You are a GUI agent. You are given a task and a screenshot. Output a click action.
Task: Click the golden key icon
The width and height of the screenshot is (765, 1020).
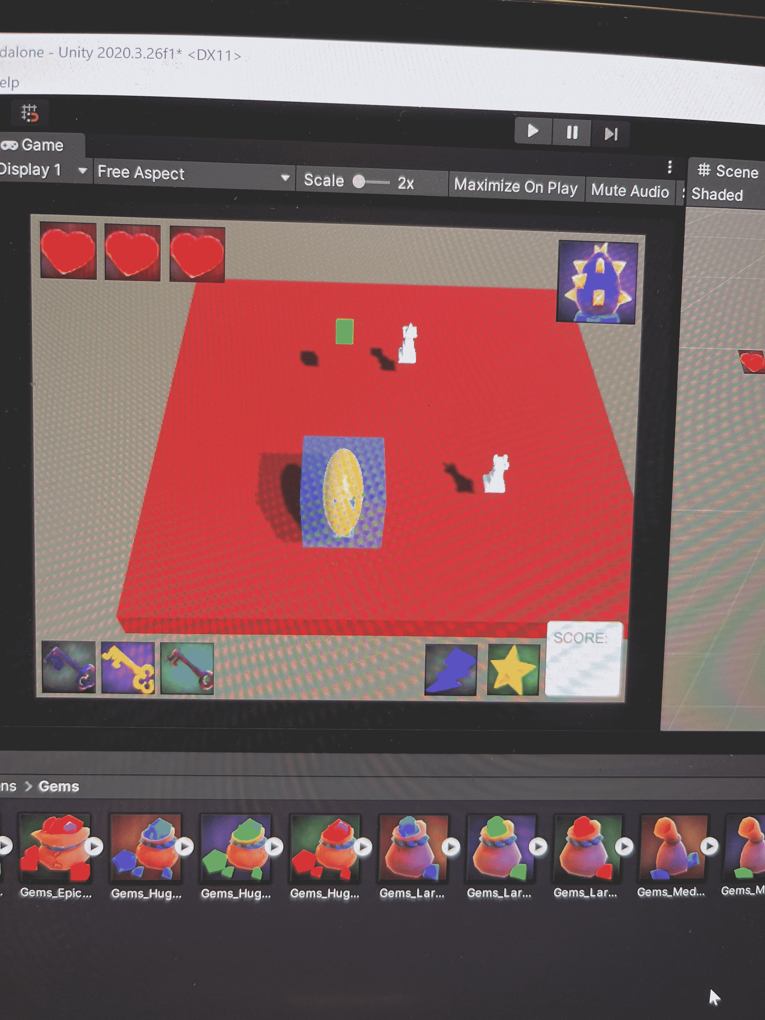tap(128, 668)
